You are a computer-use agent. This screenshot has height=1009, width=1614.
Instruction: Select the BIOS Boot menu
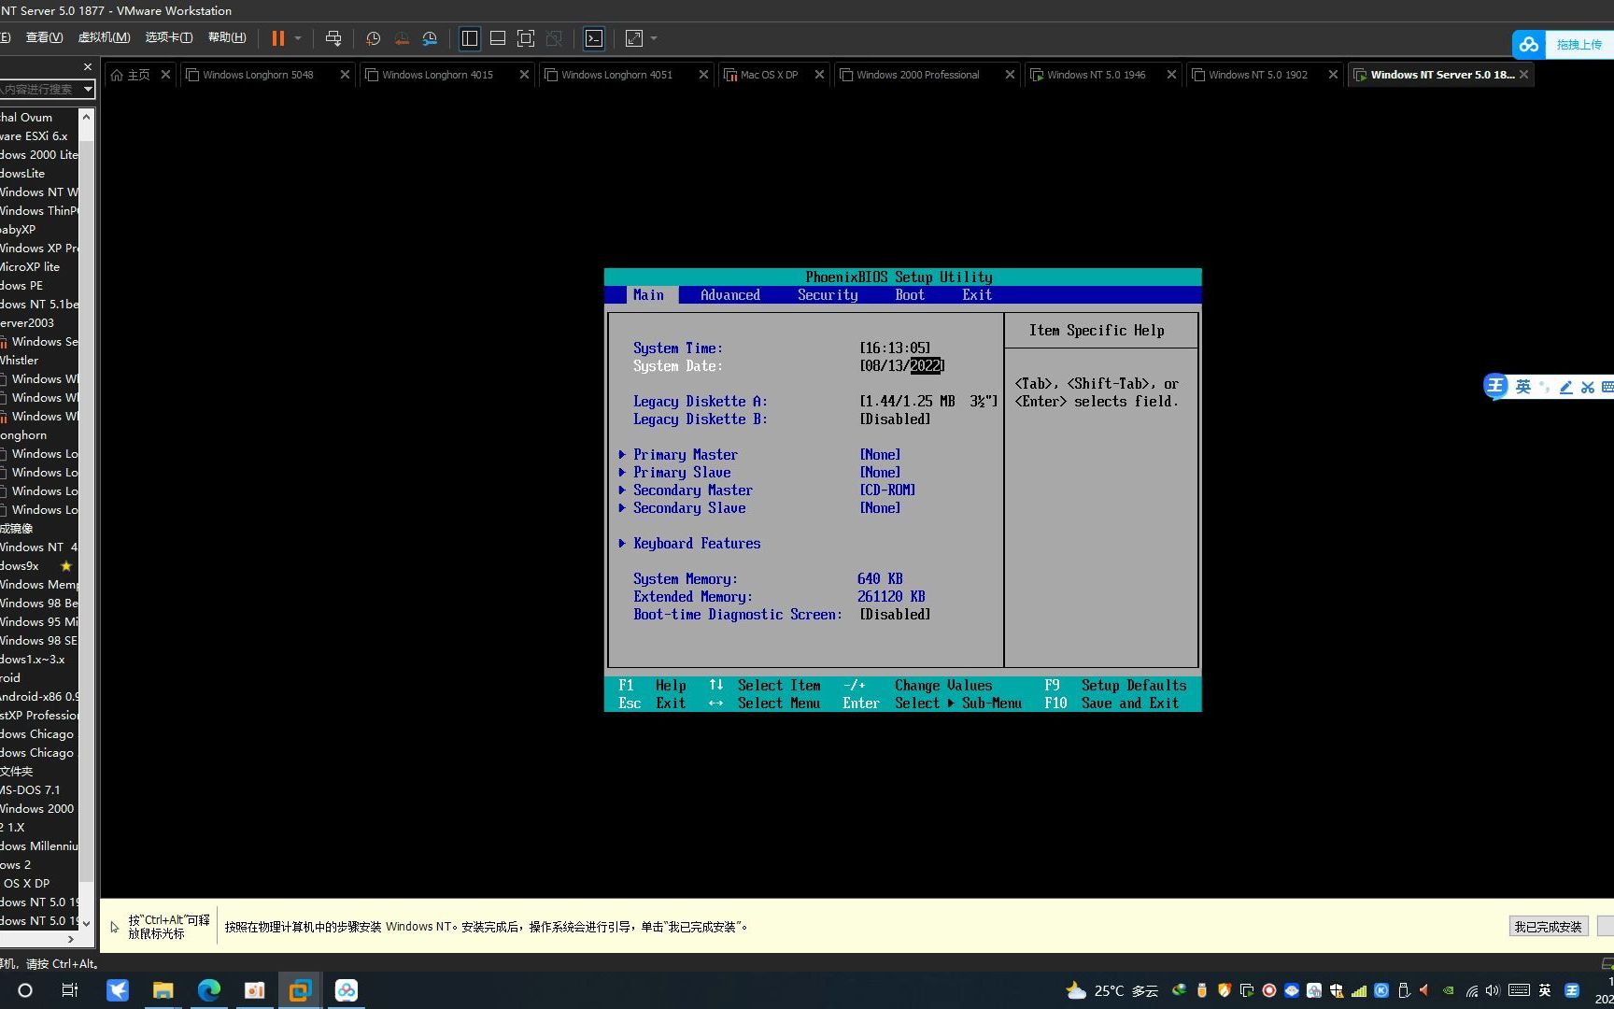[910, 295]
